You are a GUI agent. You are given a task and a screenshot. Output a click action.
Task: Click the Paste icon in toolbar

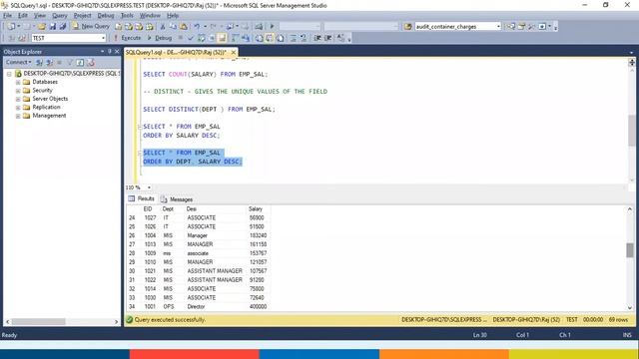184,27
